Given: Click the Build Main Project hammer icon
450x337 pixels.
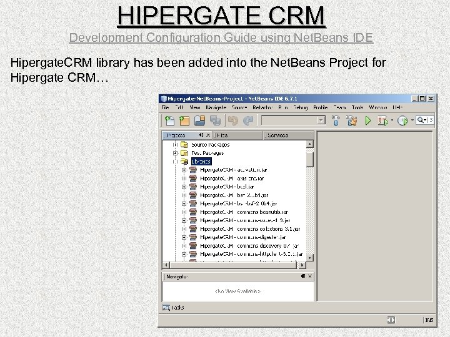Looking at the screenshot, I should (x=336, y=120).
